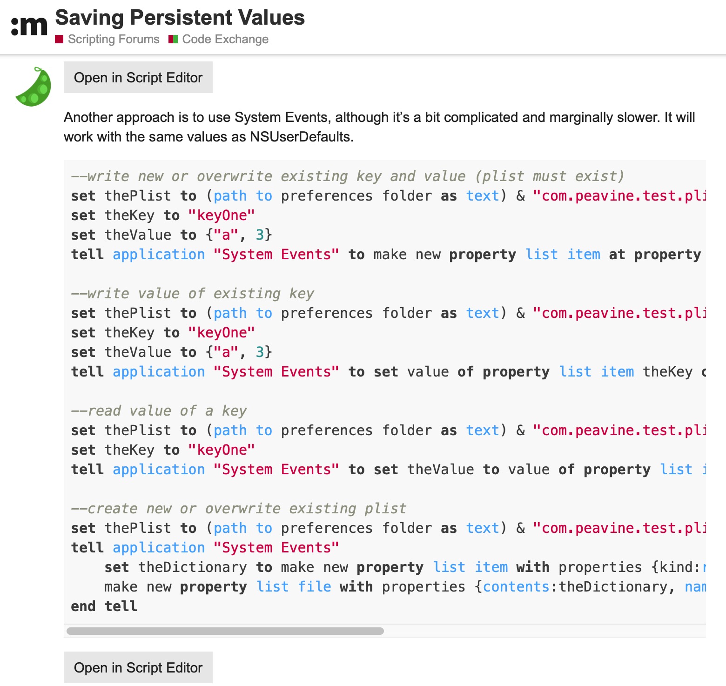Image resolution: width=726 pixels, height=686 pixels.
Task: Click the paragraph mentioning NSUserDefaults
Action: click(379, 127)
